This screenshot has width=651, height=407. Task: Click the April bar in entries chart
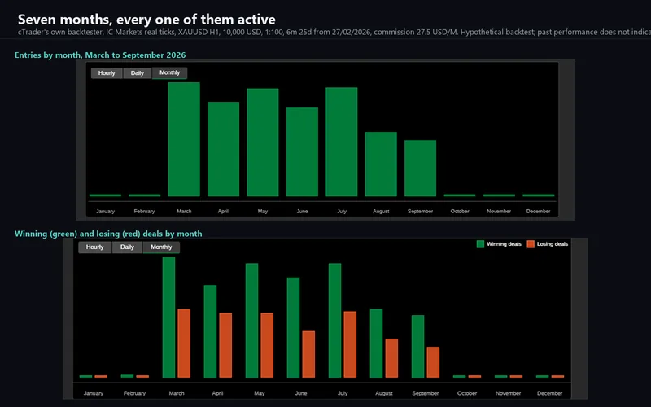click(223, 149)
